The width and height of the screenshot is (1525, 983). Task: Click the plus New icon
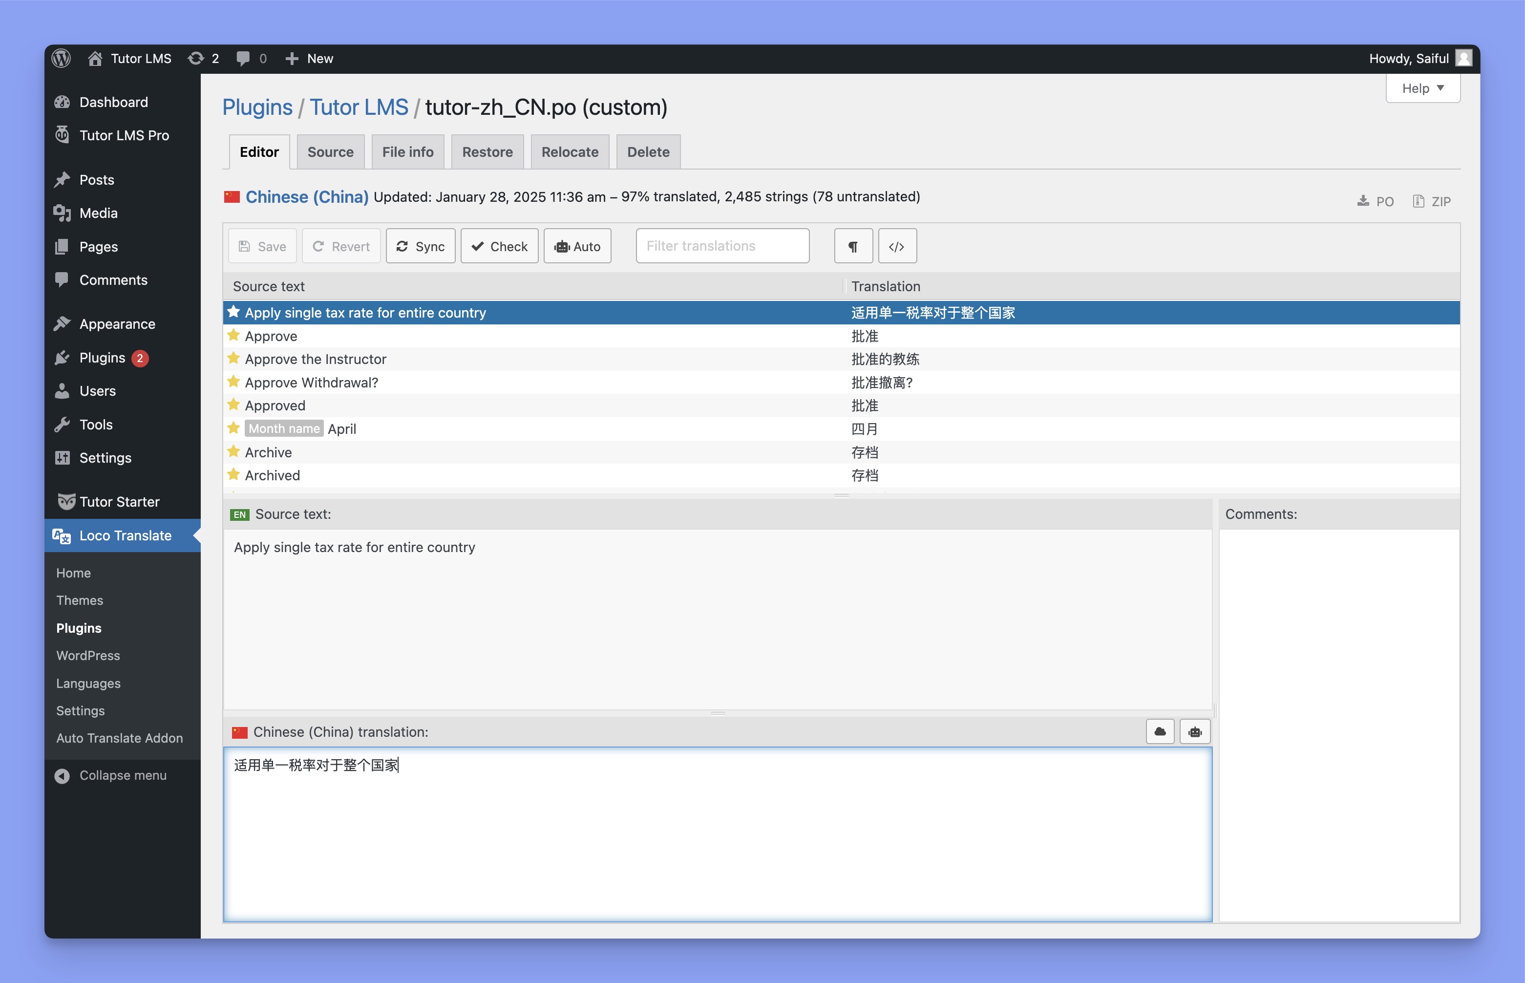pos(292,59)
